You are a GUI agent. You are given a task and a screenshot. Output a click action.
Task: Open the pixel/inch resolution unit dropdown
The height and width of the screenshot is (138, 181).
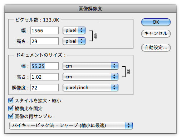click(x=90, y=88)
